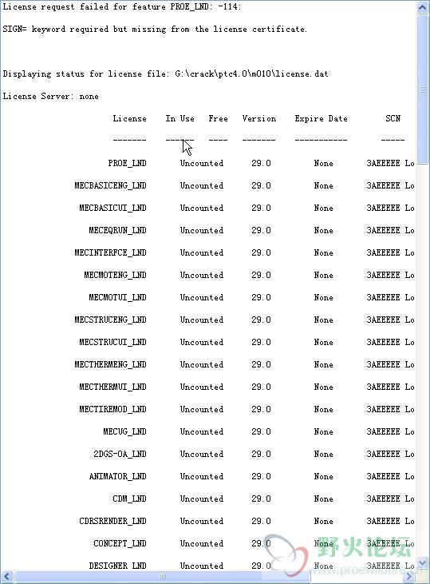Click the MECUG_LND license name
Viewport: 430px width, 584px height.
[x=124, y=431]
